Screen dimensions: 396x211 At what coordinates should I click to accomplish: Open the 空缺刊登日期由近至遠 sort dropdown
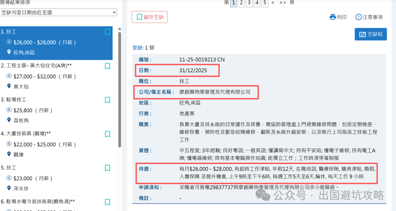coord(58,12)
